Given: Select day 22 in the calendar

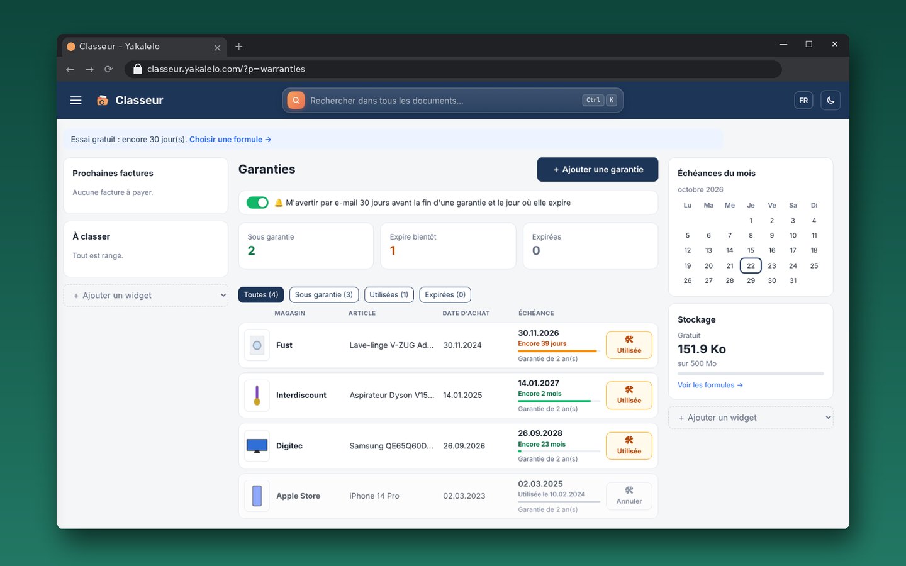Looking at the screenshot, I should (x=751, y=265).
